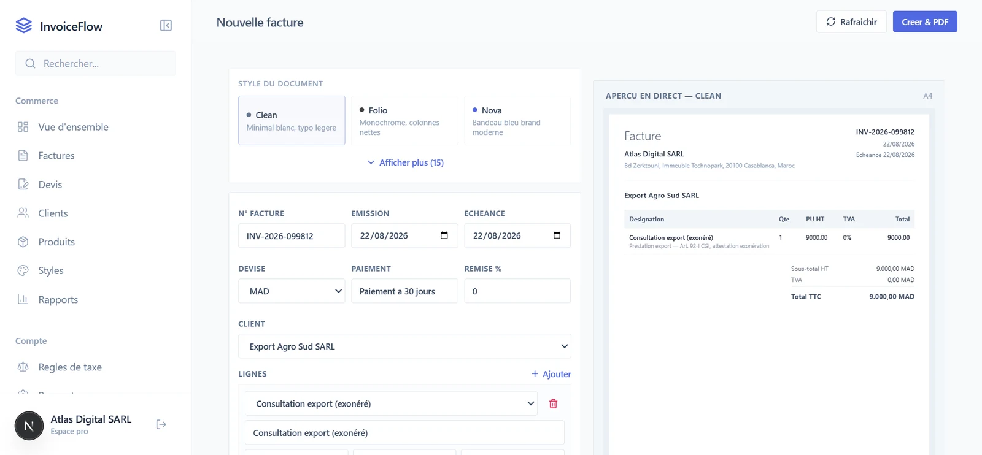The width and height of the screenshot is (982, 455).
Task: Click the Creer & PDF button
Action: [925, 22]
